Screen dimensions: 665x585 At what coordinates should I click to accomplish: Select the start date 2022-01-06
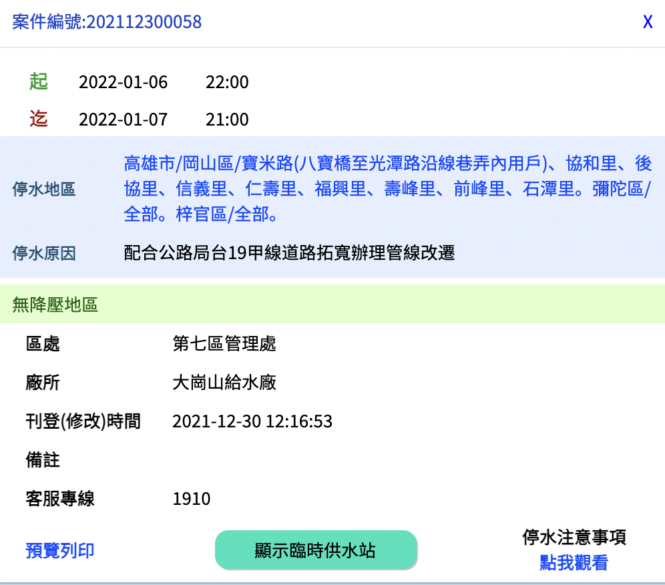123,82
